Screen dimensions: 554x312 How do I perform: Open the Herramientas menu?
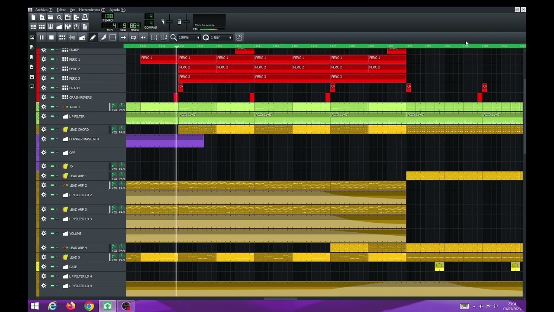(x=92, y=10)
